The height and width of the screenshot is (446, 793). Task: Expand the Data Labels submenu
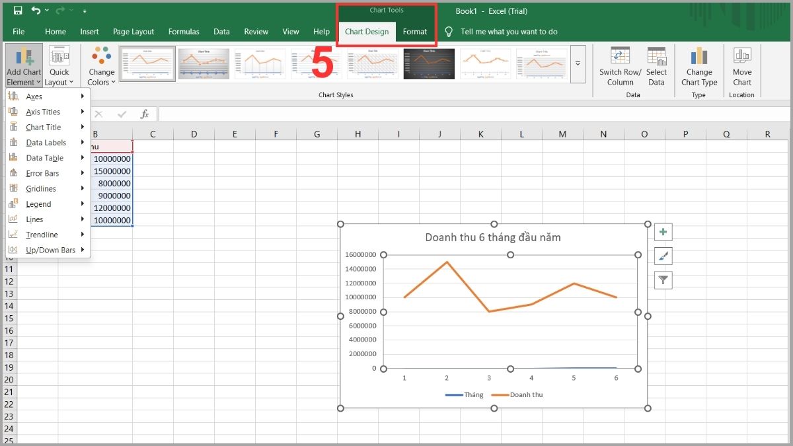(x=46, y=143)
